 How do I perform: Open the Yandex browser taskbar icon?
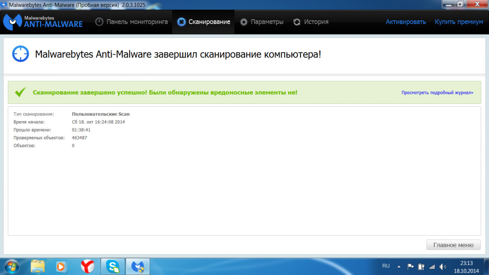click(87, 266)
